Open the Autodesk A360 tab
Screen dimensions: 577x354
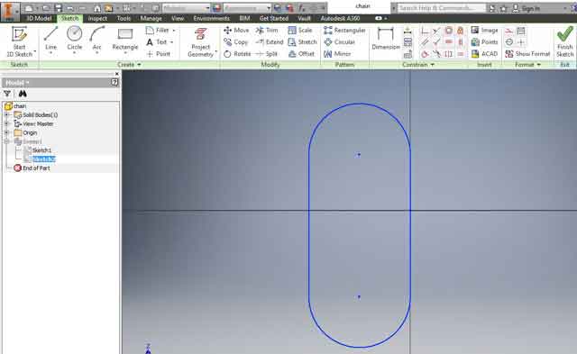click(x=340, y=18)
